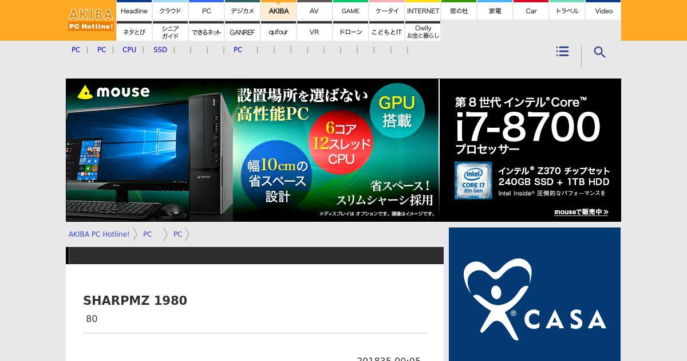Select the highlighted AKIBA tab
687x361 pixels.
[279, 11]
